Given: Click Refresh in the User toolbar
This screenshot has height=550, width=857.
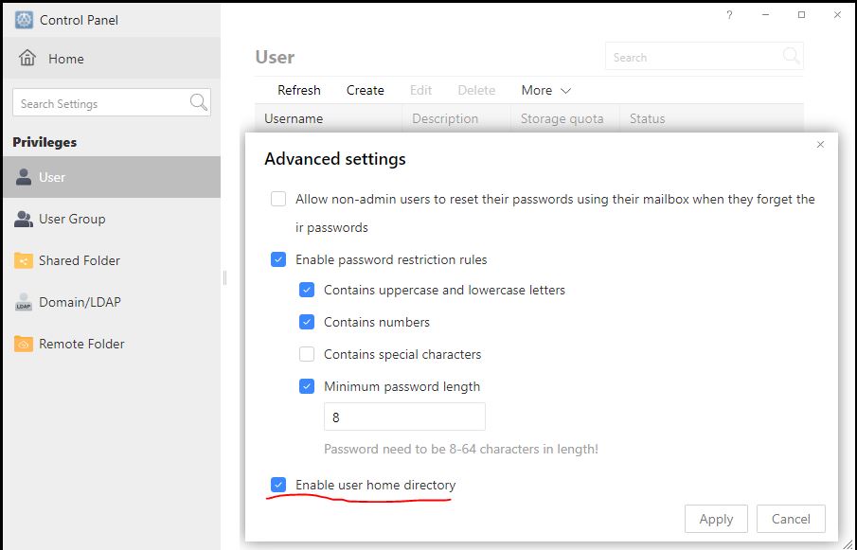Looking at the screenshot, I should click(x=299, y=90).
